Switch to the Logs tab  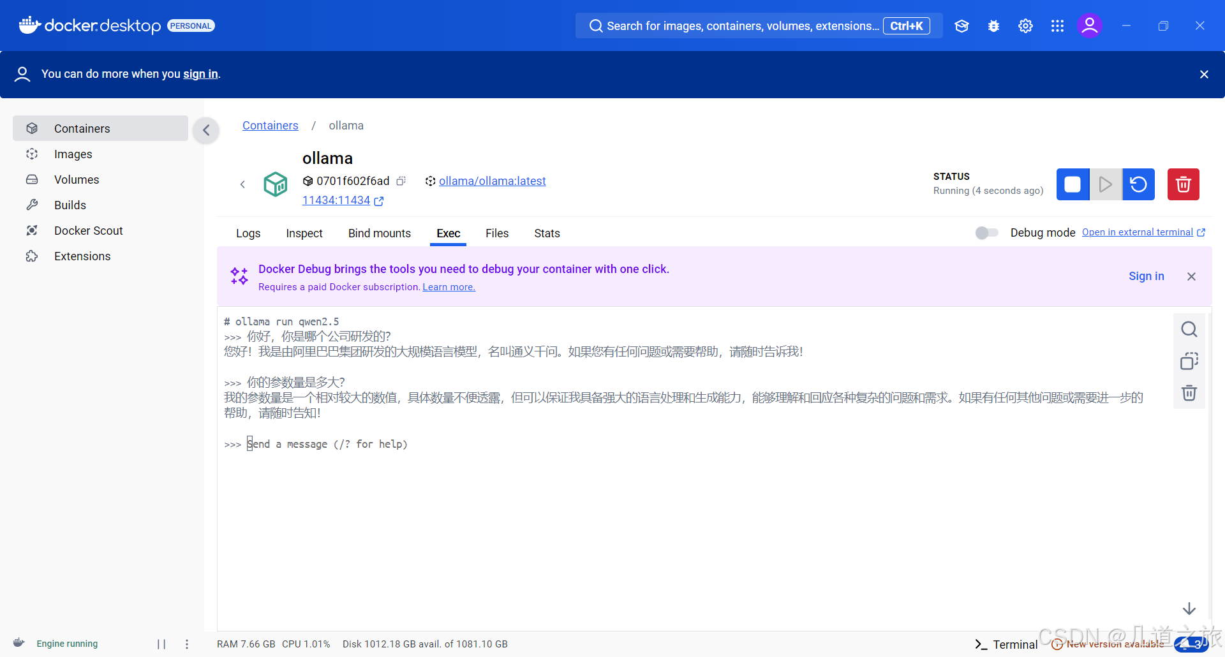pyautogui.click(x=248, y=233)
